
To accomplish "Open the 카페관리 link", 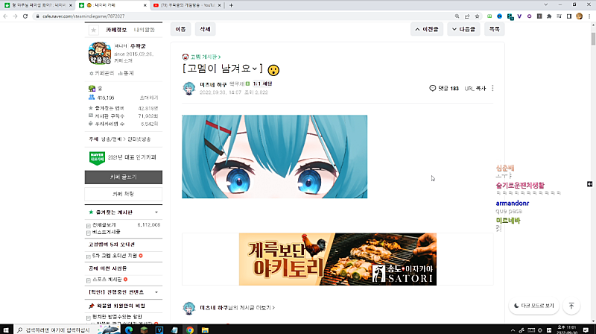I will tap(102, 73).
